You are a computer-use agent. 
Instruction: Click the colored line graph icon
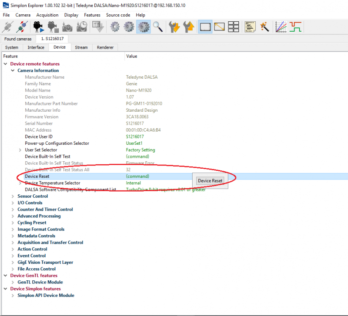(x=281, y=27)
